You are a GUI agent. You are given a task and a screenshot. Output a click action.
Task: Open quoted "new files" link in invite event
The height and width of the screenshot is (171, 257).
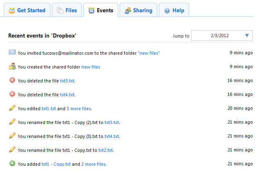pos(149,53)
